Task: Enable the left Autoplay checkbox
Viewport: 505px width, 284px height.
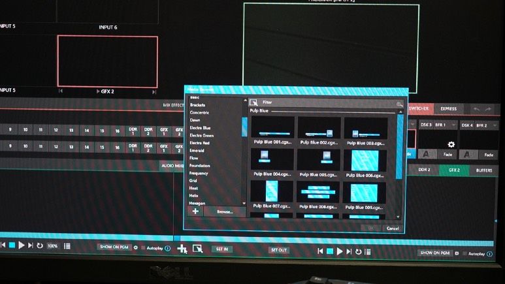Action: pos(142,247)
